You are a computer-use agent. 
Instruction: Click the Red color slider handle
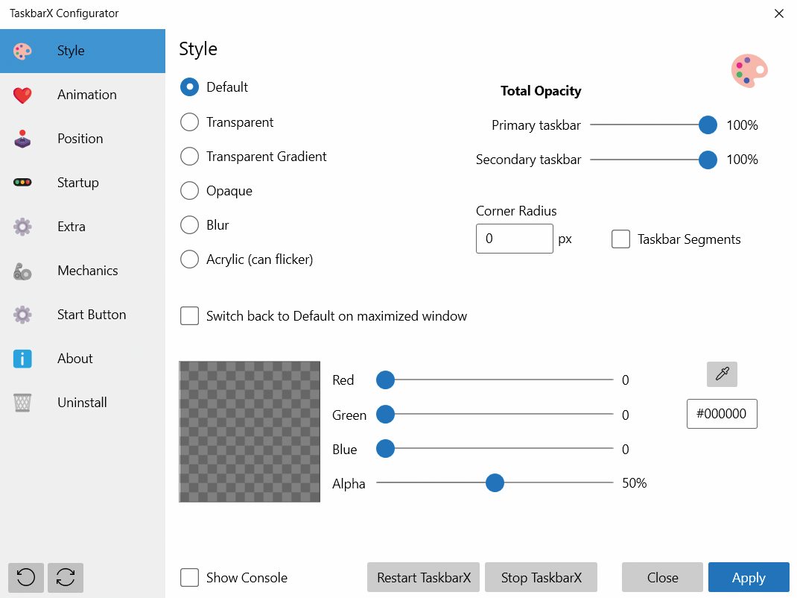point(385,380)
